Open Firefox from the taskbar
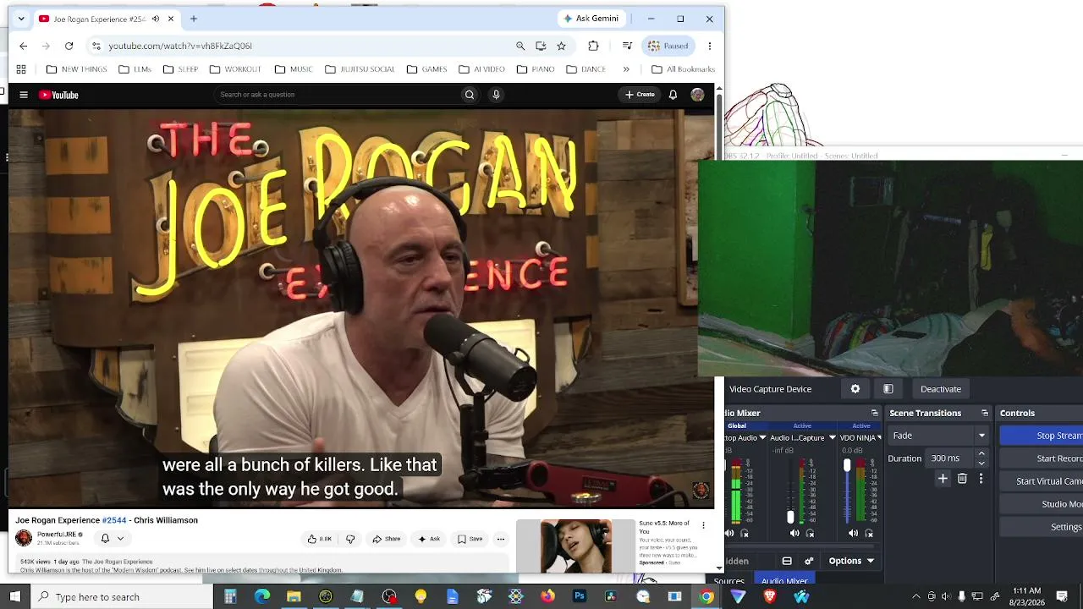 pyautogui.click(x=547, y=597)
